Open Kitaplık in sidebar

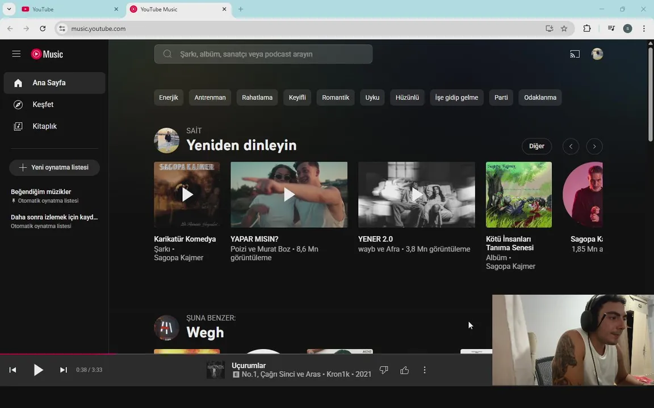(x=54, y=126)
